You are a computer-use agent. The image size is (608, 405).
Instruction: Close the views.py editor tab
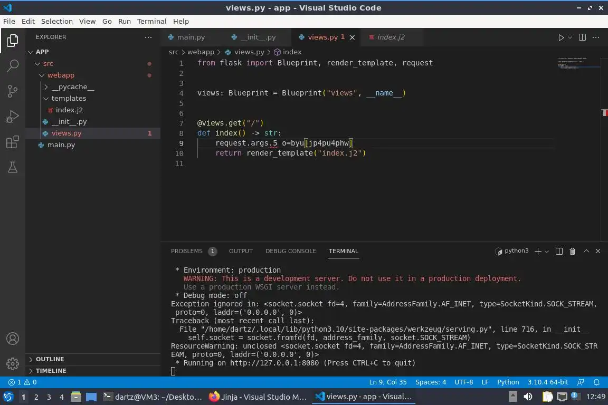tap(352, 37)
